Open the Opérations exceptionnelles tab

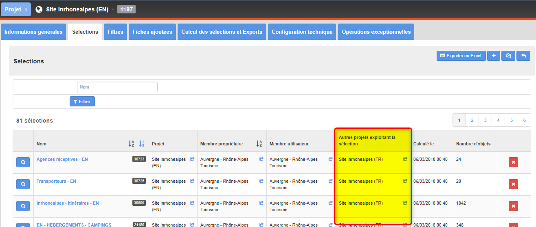pos(376,32)
